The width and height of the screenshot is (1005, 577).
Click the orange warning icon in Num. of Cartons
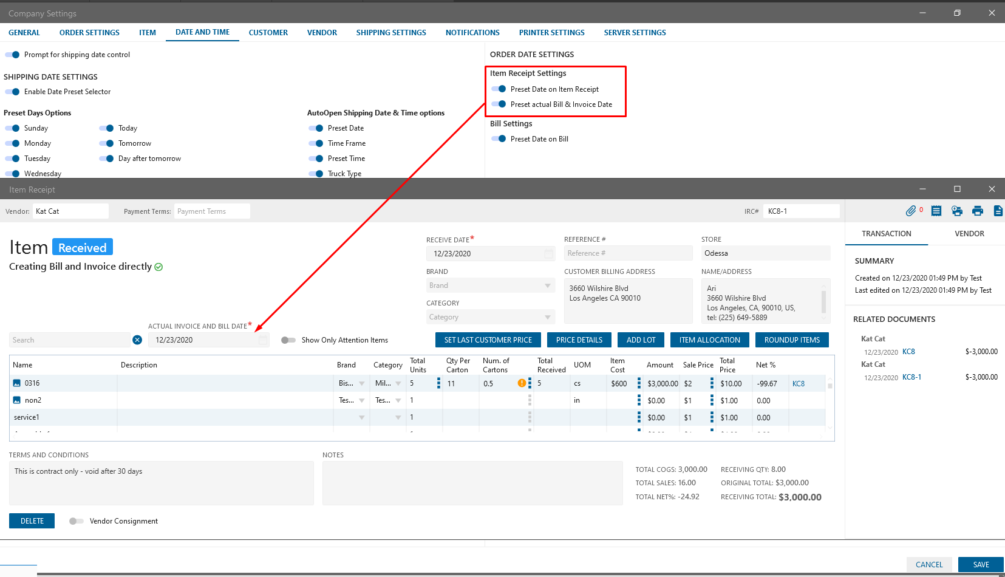pos(521,383)
